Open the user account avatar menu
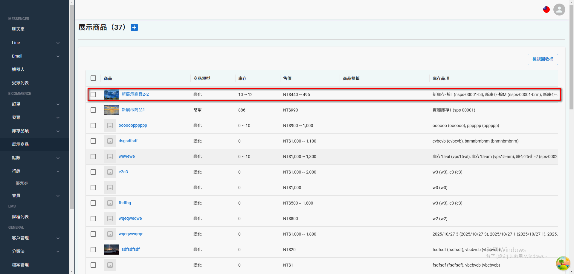 coord(559,10)
